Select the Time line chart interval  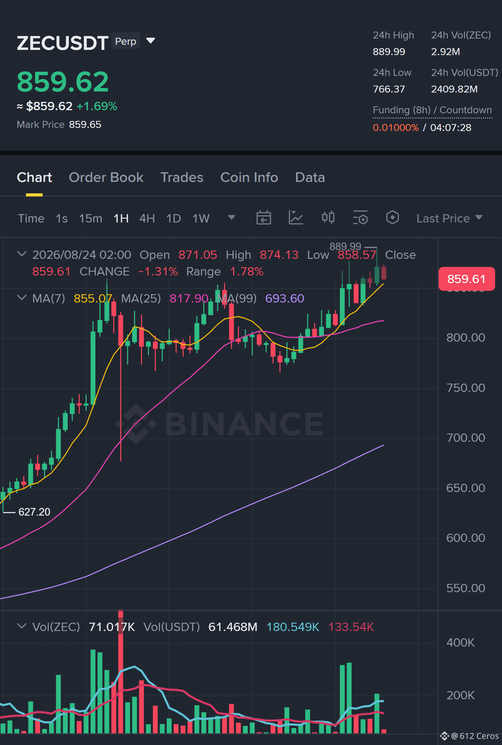click(31, 218)
